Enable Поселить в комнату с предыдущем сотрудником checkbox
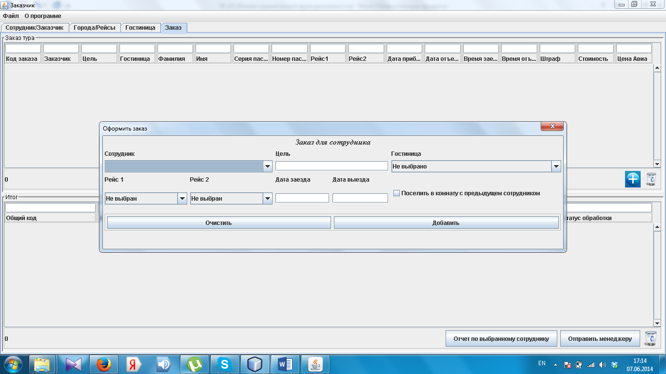Screen dimensions: 666x374 tap(397, 193)
